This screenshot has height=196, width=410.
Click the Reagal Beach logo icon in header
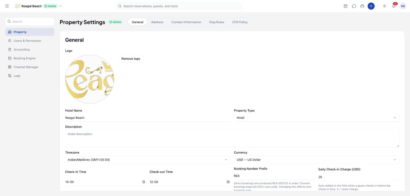pyautogui.click(x=18, y=6)
